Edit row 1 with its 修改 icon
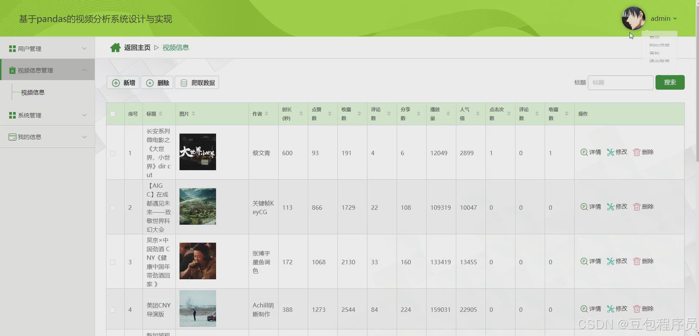Viewport: 699px width, 336px height. (x=617, y=152)
